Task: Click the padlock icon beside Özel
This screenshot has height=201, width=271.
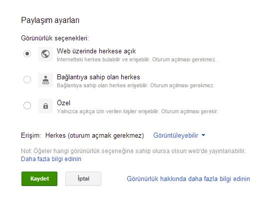Action: [45, 106]
